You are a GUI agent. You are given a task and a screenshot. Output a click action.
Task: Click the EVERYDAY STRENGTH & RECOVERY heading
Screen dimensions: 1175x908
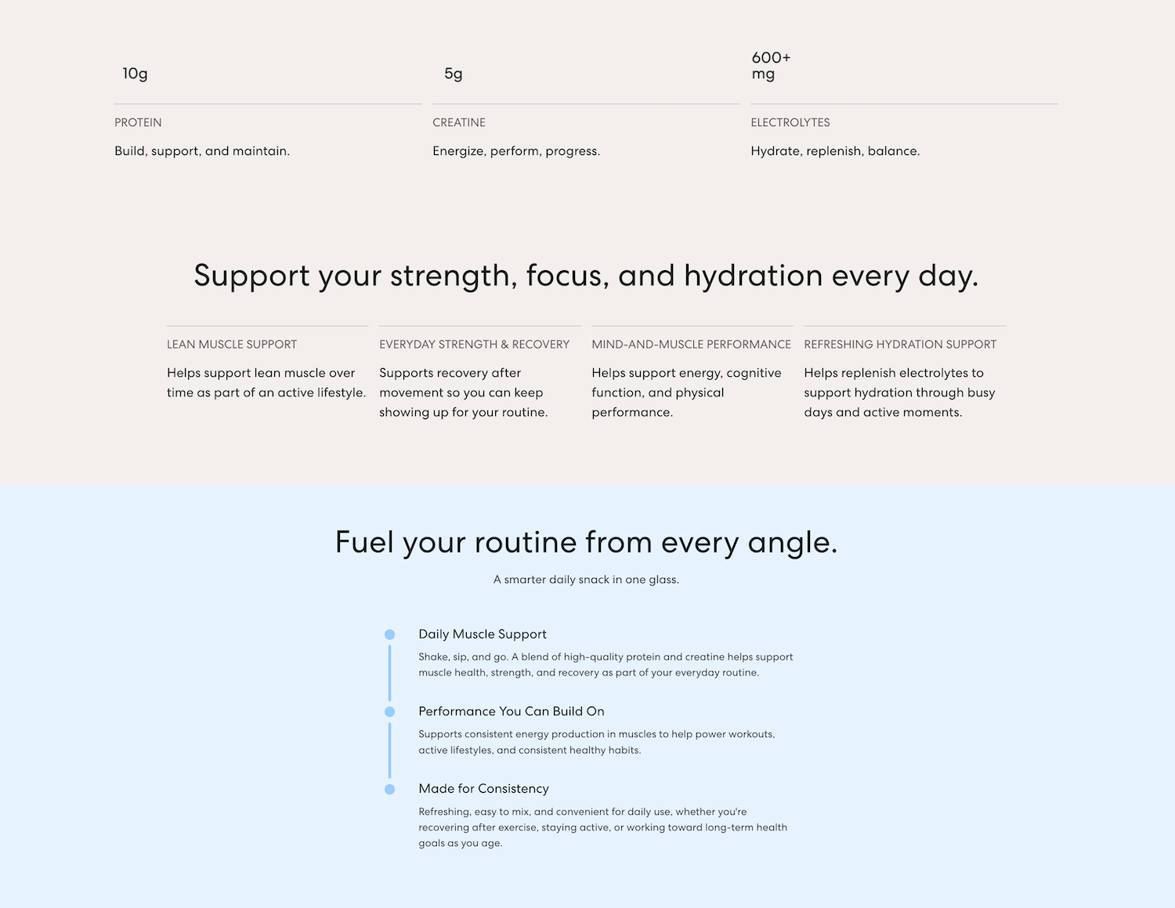click(475, 344)
